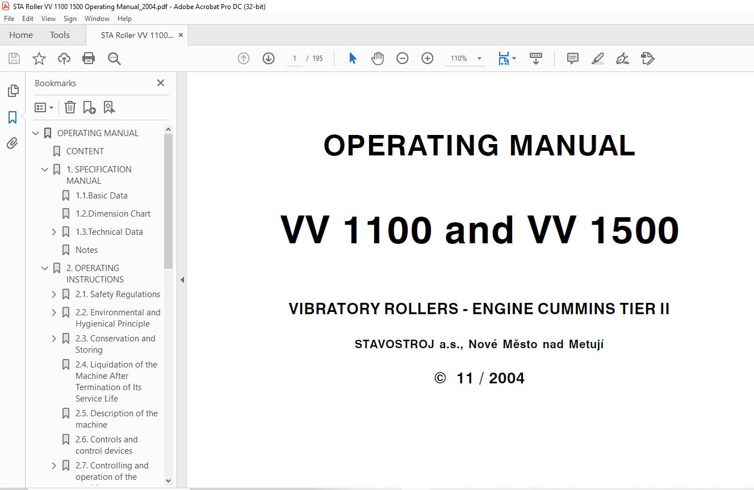
Task: Click the bookmarks panel scrollbar thumb
Action: point(168,201)
